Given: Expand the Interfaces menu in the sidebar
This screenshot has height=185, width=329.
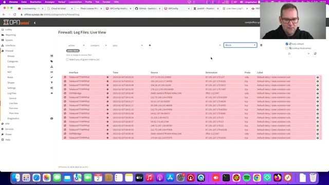Looking at the screenshot, I should (10, 46).
